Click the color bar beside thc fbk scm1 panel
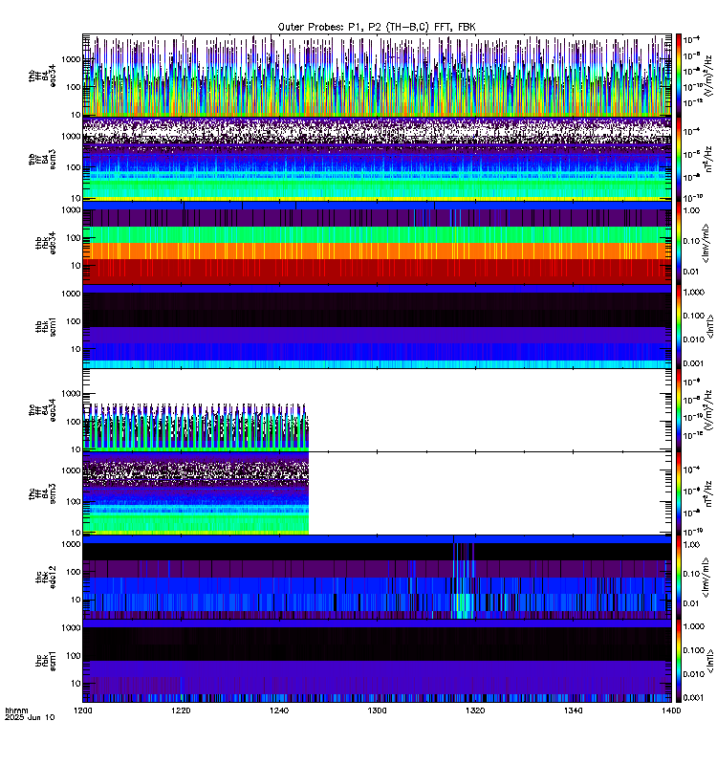 (679, 661)
